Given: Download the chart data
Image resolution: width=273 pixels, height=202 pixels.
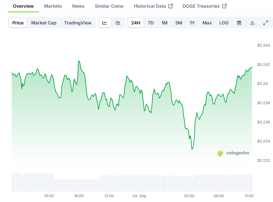Looking at the screenshot, I should (252, 23).
